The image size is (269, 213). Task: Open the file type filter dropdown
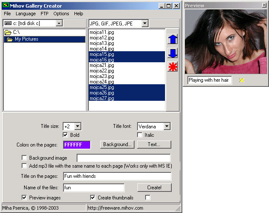[145, 23]
